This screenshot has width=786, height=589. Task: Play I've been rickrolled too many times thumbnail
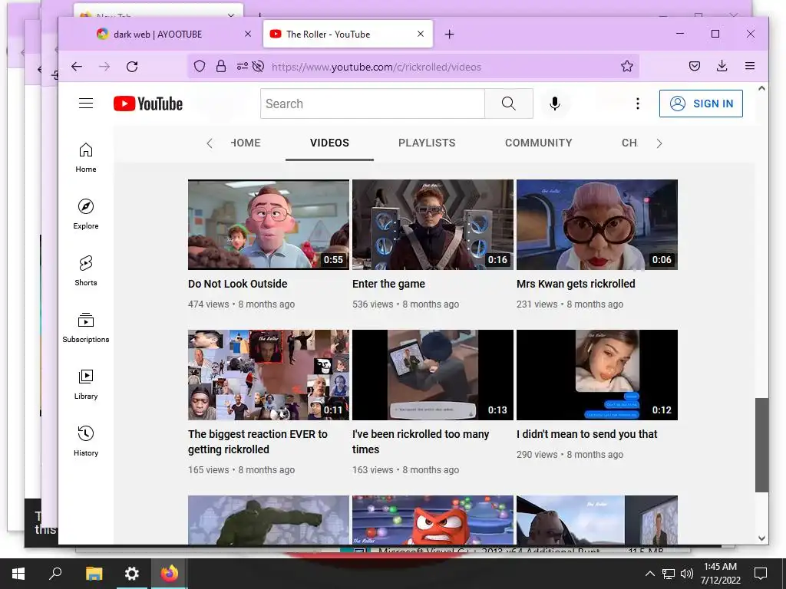point(433,374)
